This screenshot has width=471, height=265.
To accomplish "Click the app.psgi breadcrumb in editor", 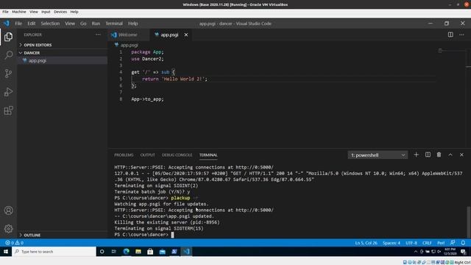I will tap(130, 45).
